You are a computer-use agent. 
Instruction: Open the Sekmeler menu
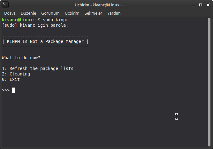pyautogui.click(x=93, y=13)
